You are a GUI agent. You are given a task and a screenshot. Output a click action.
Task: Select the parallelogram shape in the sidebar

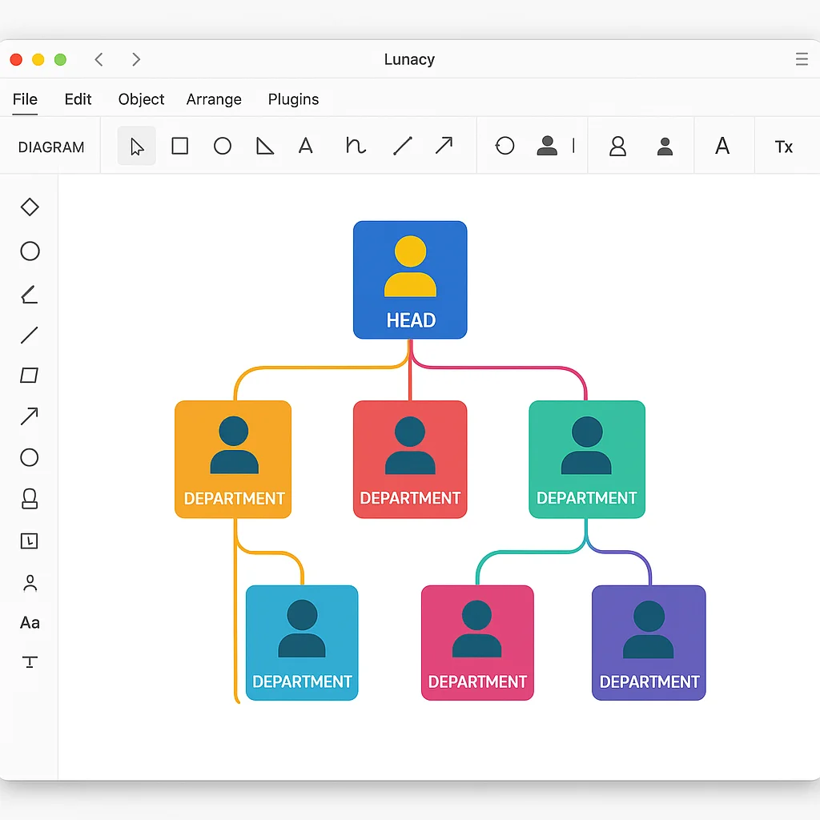[29, 376]
